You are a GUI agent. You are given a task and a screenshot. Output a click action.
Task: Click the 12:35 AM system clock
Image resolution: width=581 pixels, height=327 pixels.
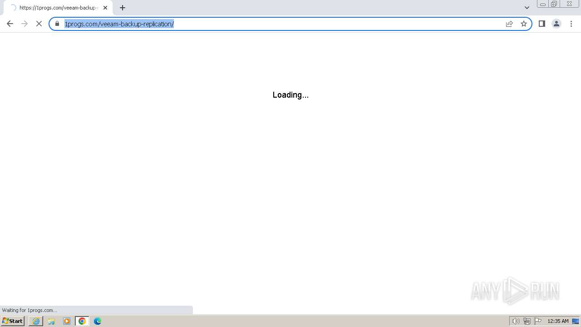[x=558, y=321]
